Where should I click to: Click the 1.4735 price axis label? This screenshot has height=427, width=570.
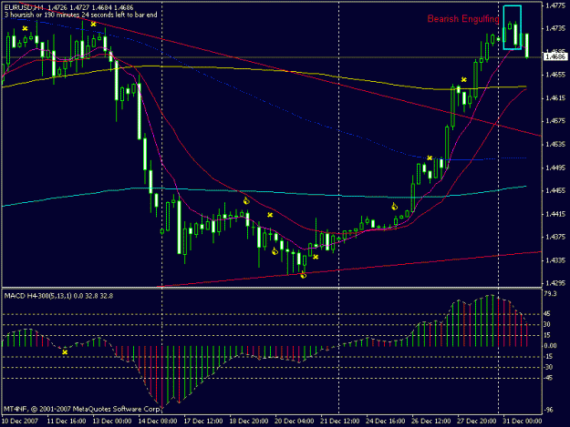tap(555, 28)
